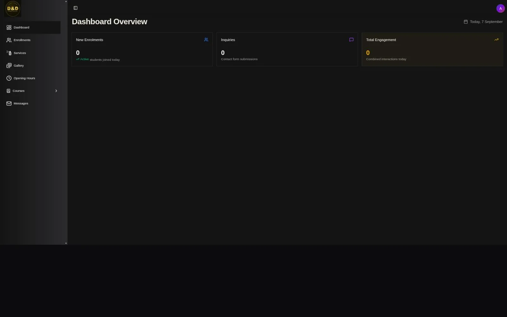Click the Opening Hours clock icon

pos(9,78)
